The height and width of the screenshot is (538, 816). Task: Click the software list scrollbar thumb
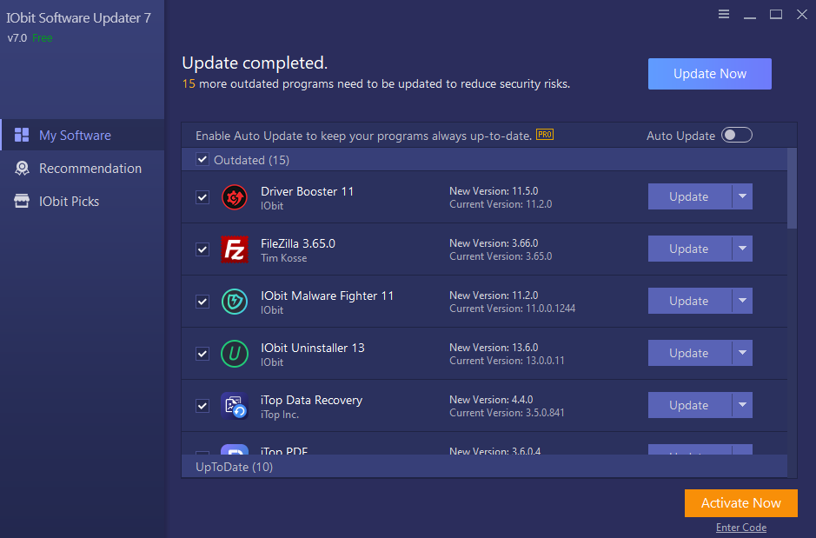(792, 189)
